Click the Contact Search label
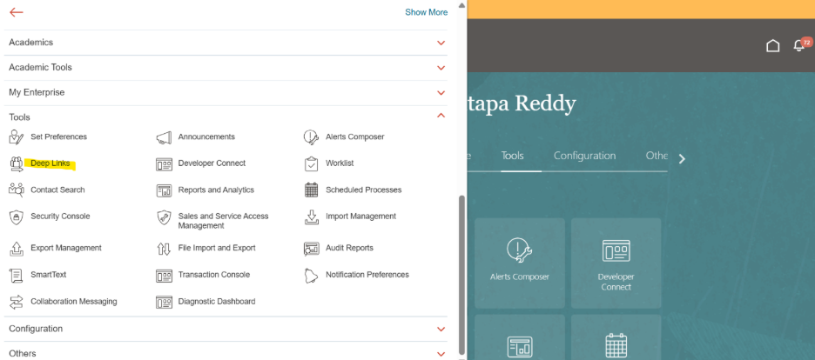This screenshot has height=360, width=815. click(57, 190)
